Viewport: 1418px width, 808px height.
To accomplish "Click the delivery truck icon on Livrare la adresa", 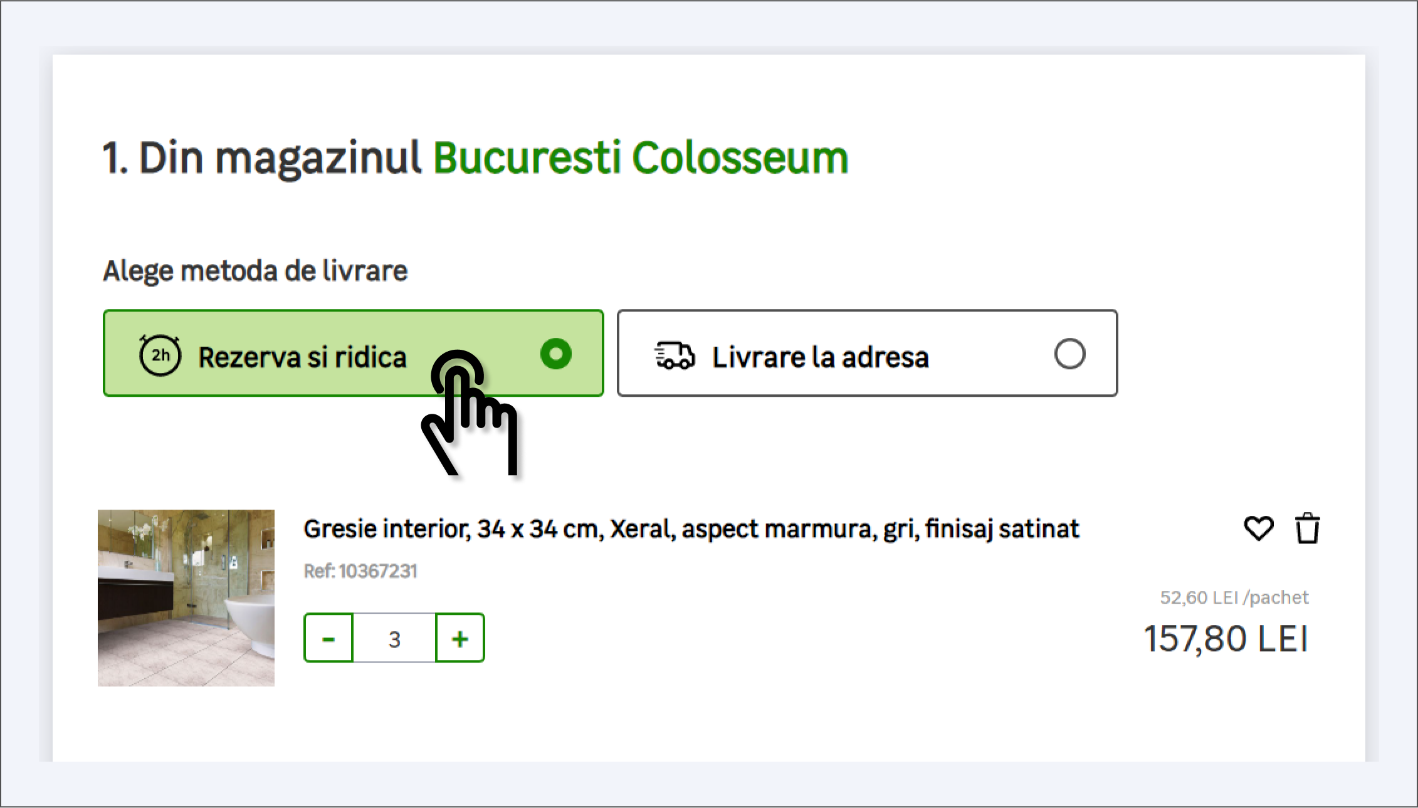I will click(675, 355).
